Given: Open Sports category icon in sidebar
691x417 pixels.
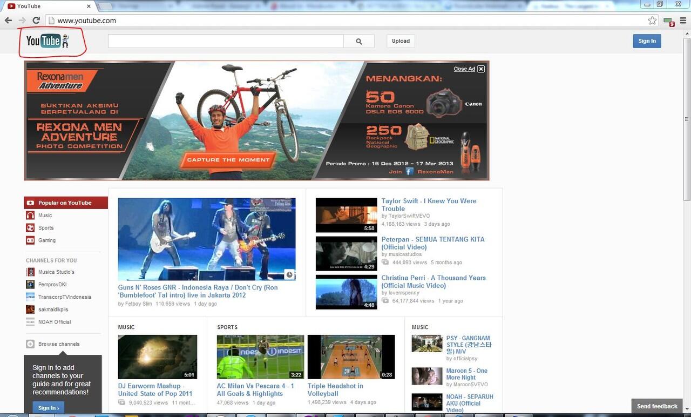Looking at the screenshot, I should [30, 227].
